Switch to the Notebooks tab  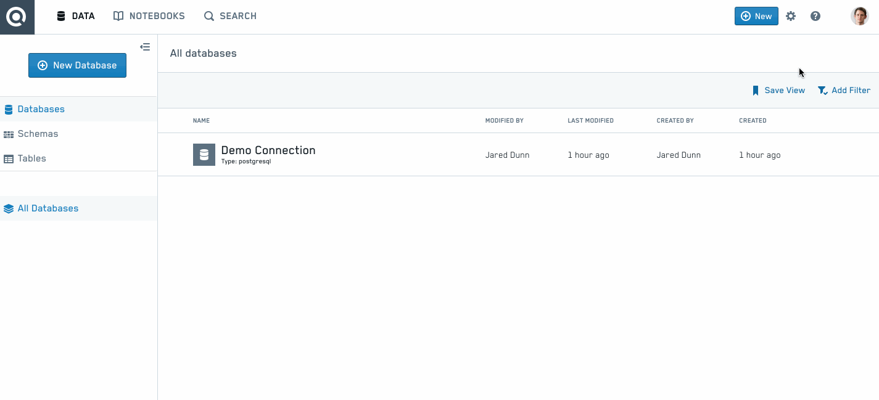tap(149, 16)
